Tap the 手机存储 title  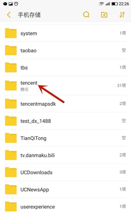[x=29, y=15]
